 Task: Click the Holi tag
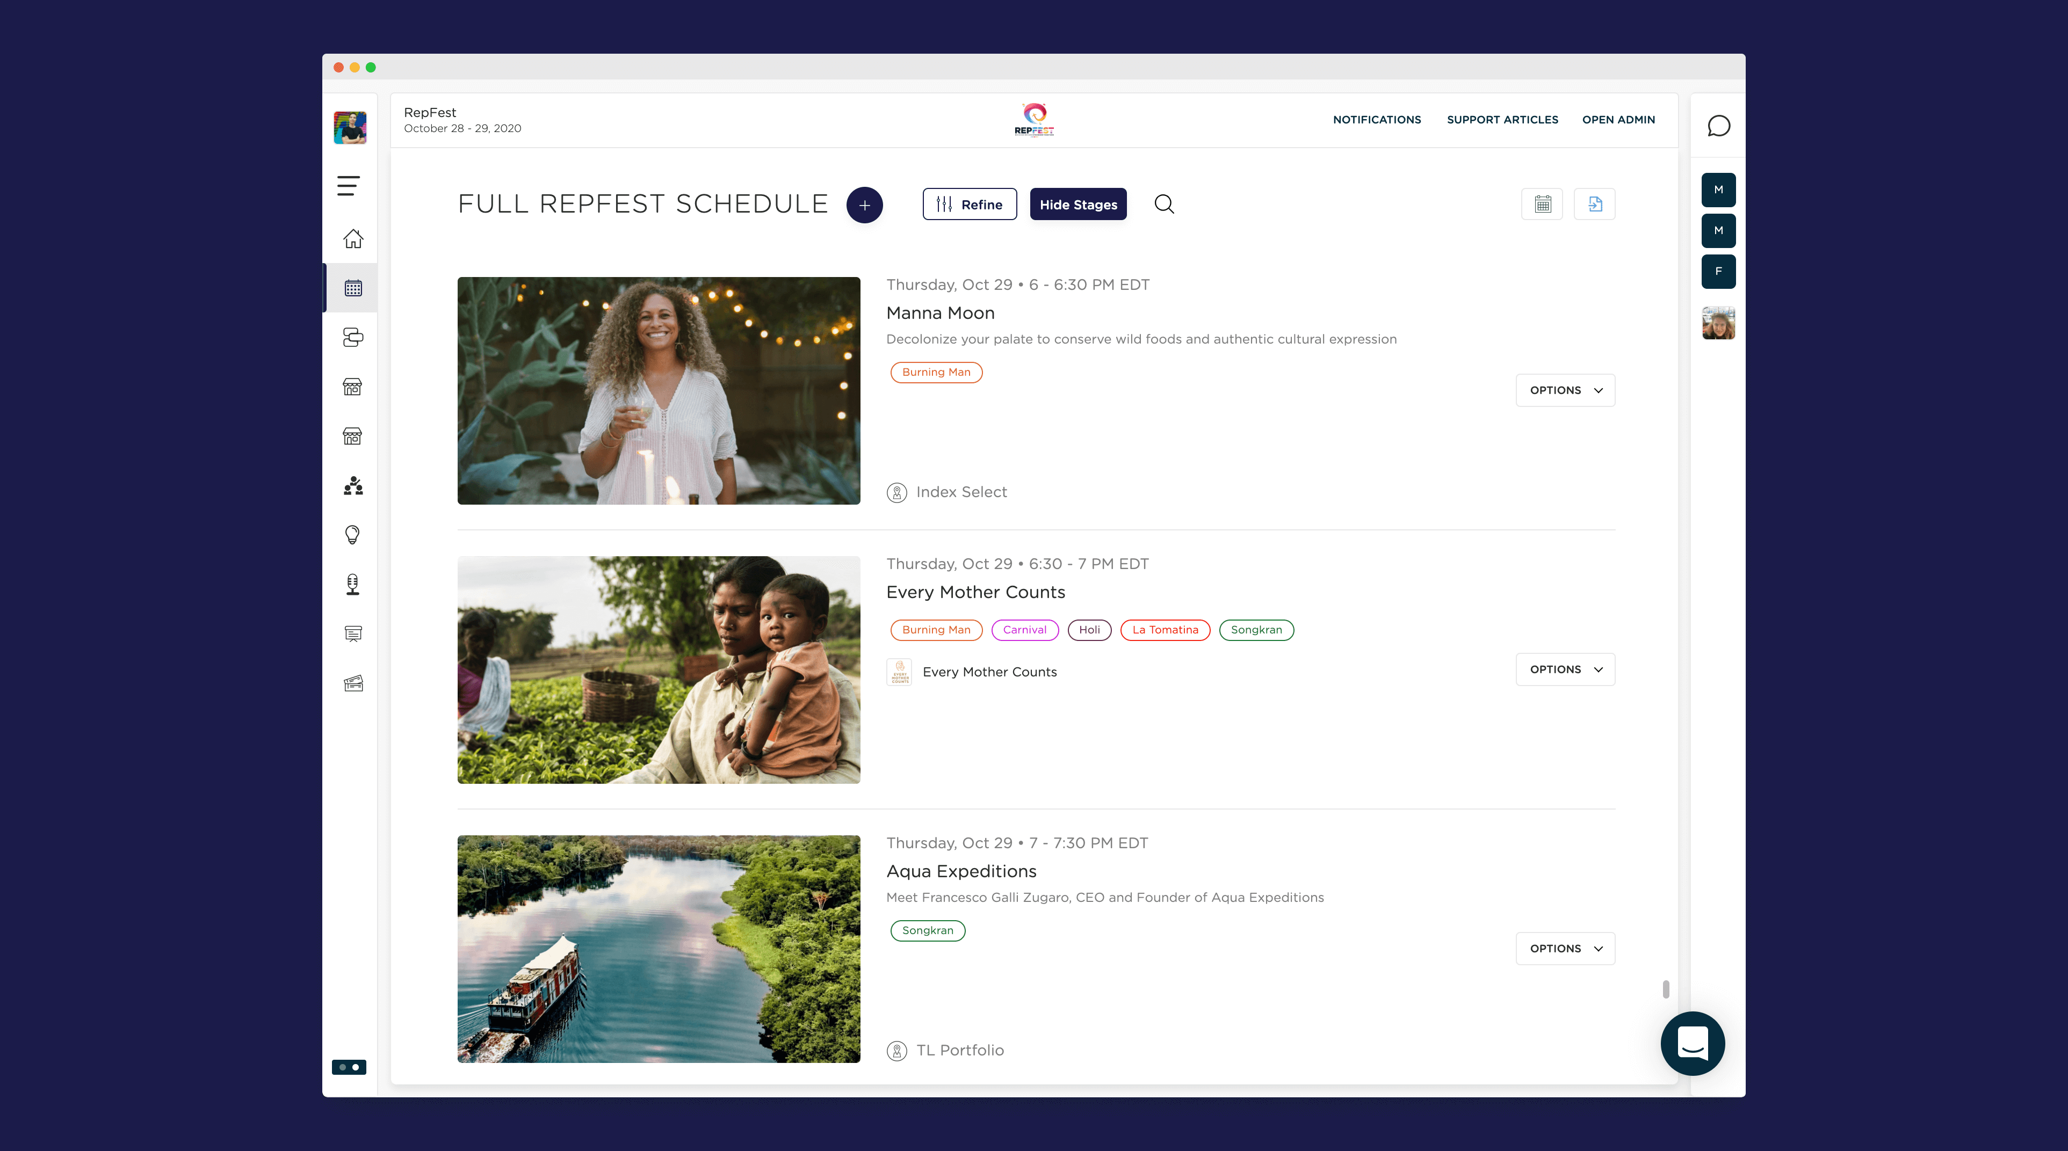(x=1089, y=630)
